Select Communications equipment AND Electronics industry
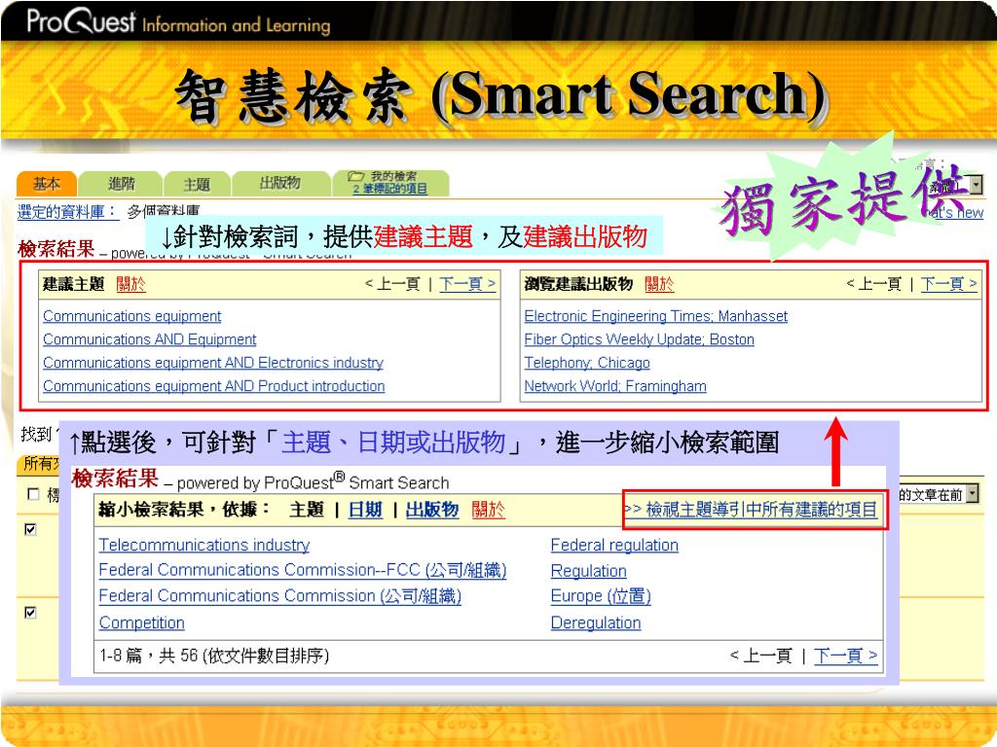Image resolution: width=997 pixels, height=747 pixels. (213, 363)
